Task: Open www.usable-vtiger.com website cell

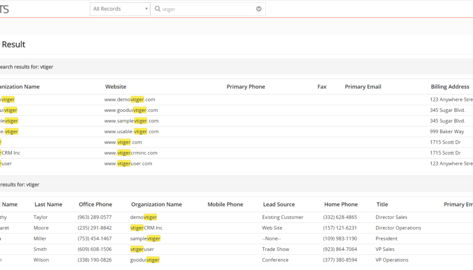Action: point(131,131)
